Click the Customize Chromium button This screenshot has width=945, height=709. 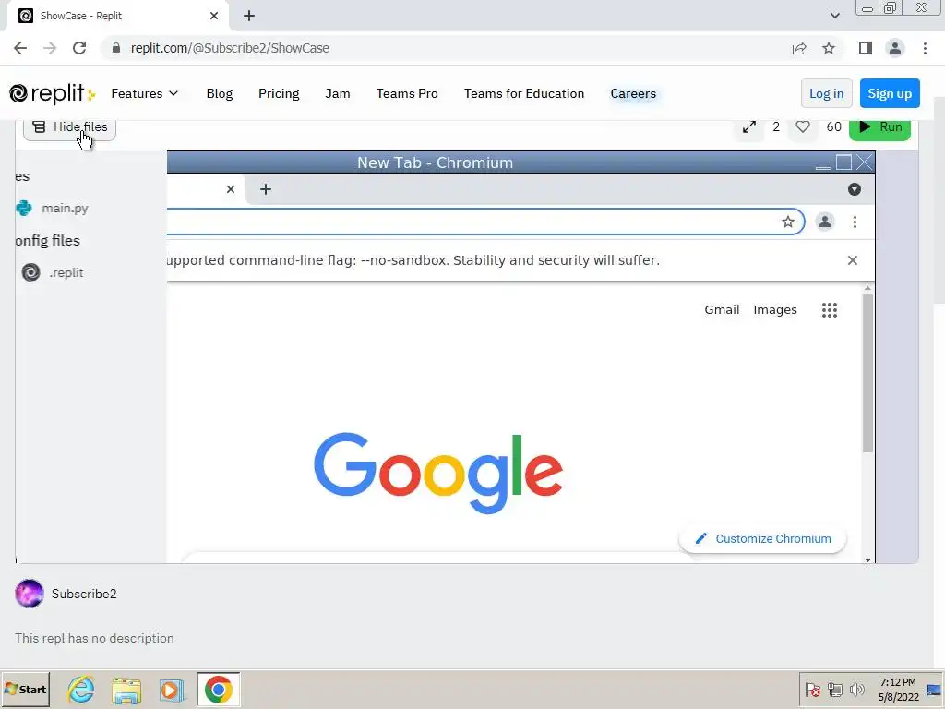pyautogui.click(x=762, y=539)
